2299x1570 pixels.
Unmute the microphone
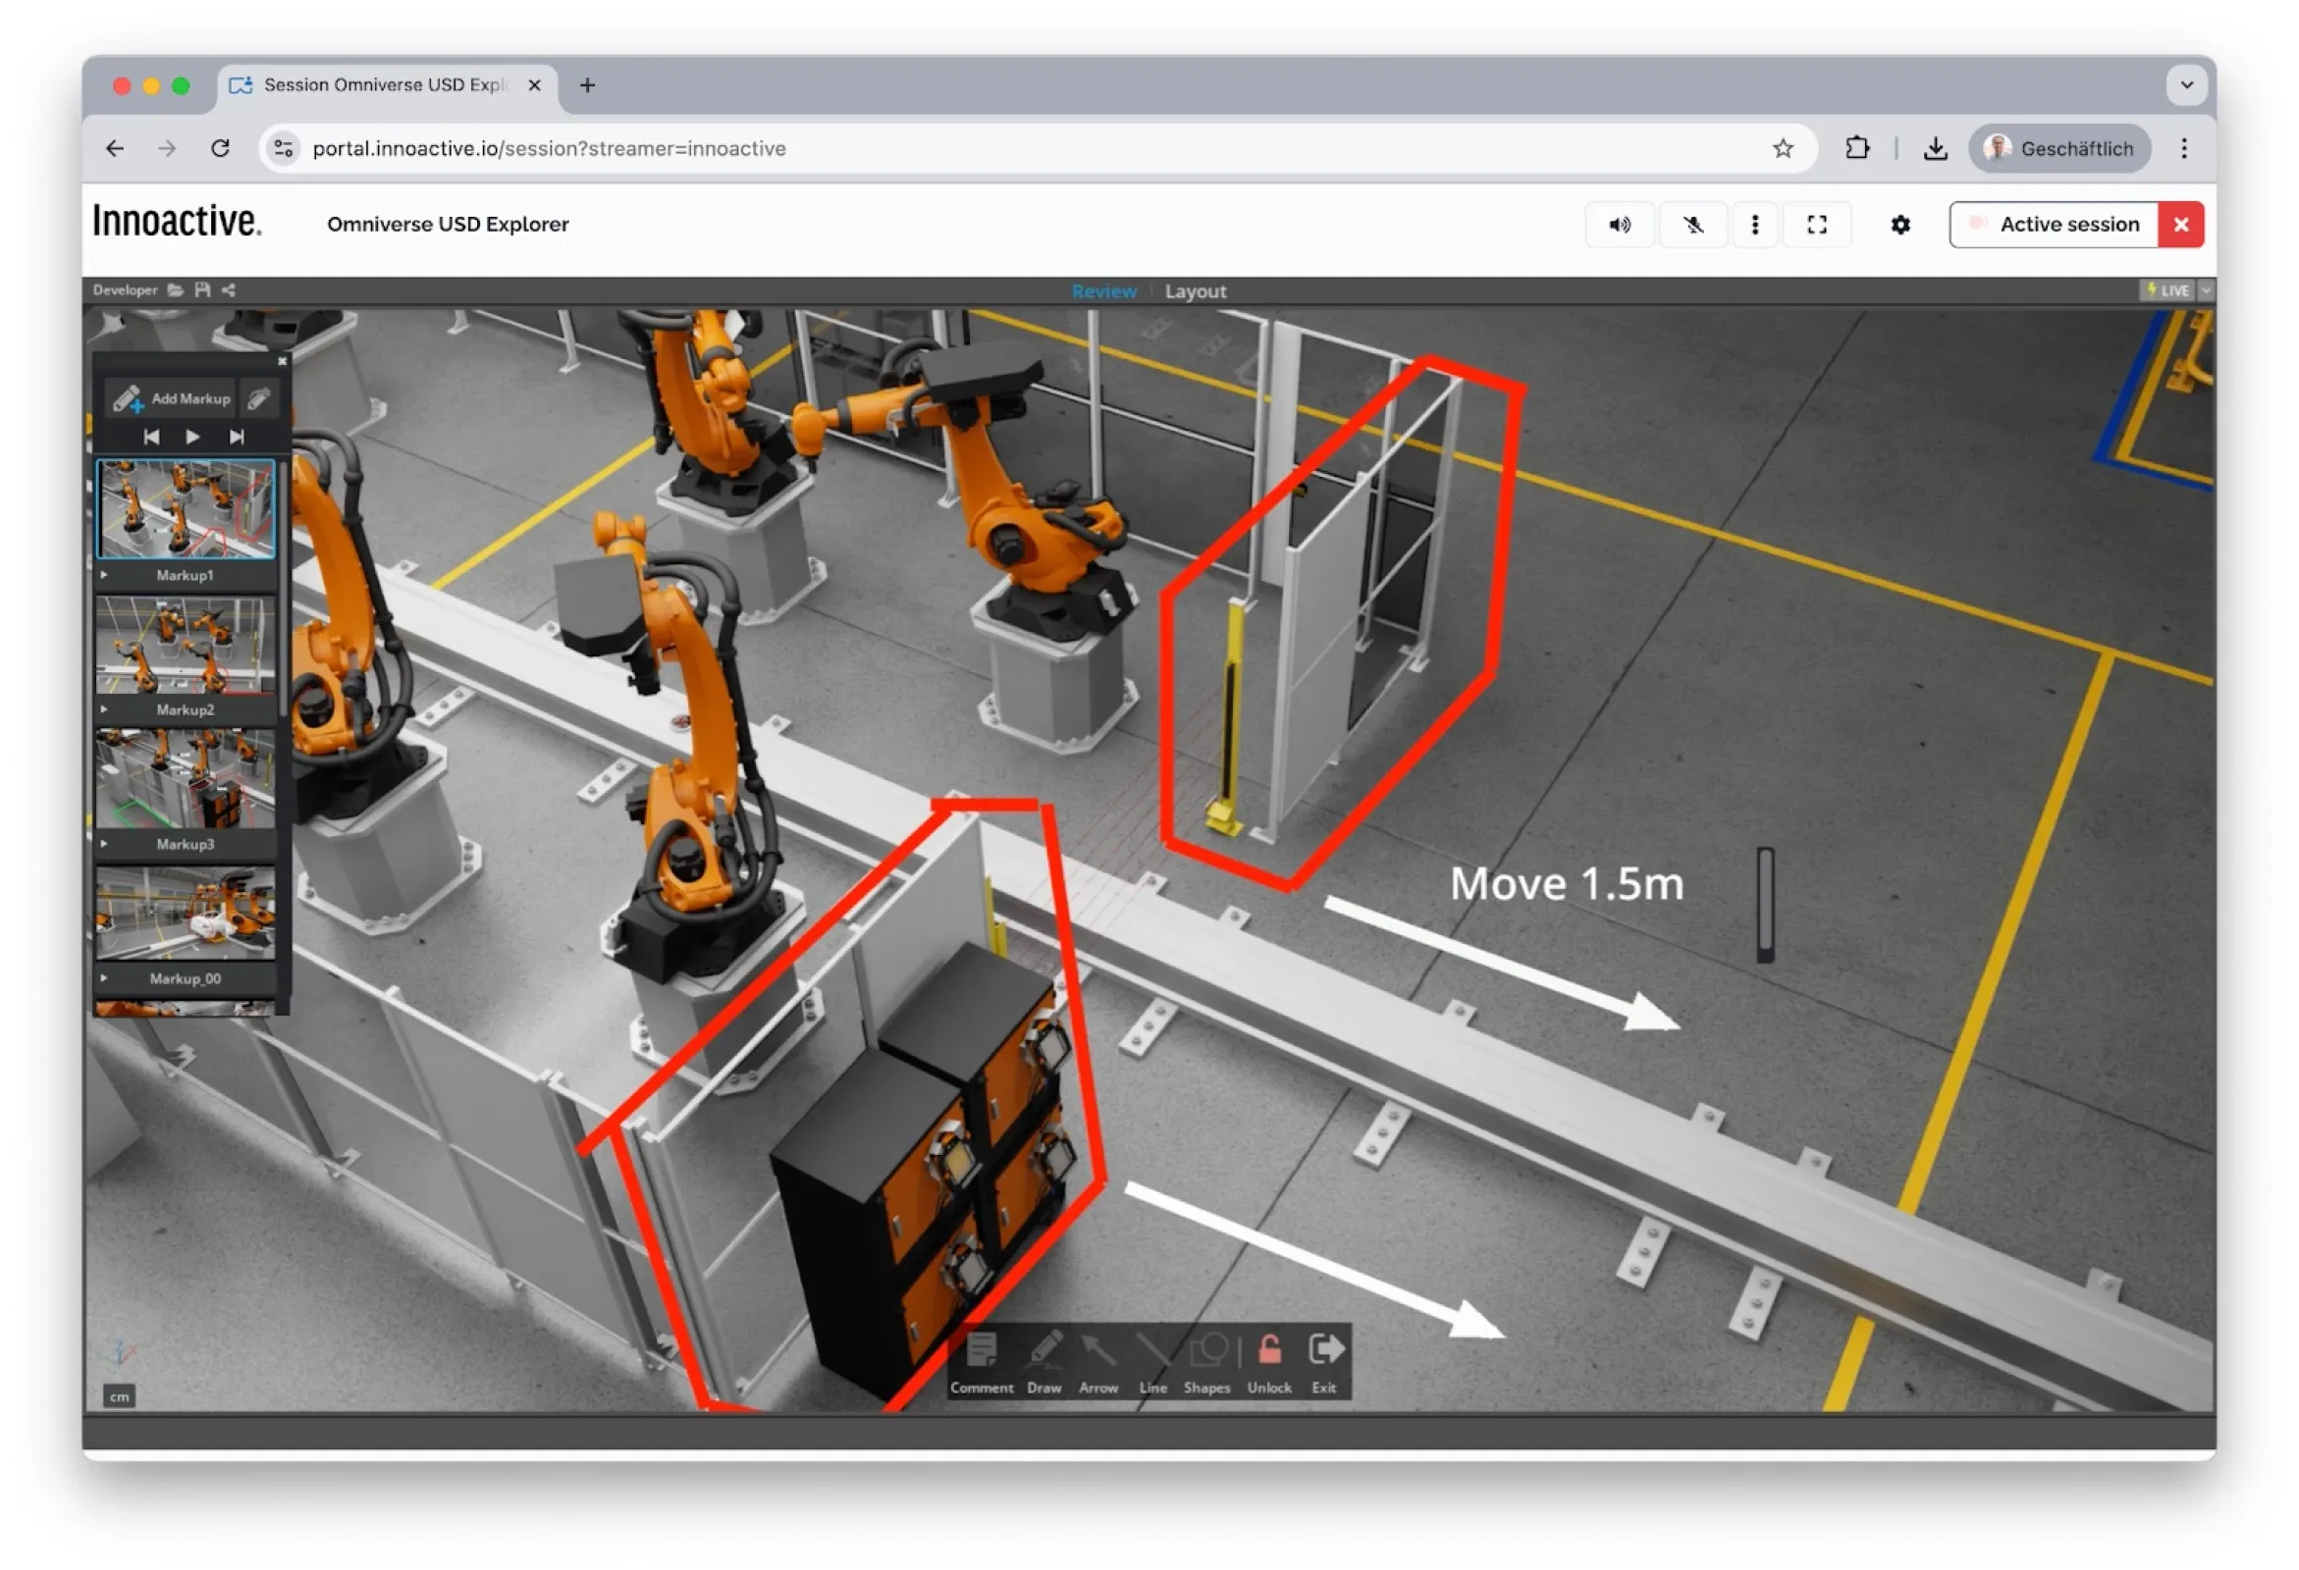pyautogui.click(x=1692, y=225)
